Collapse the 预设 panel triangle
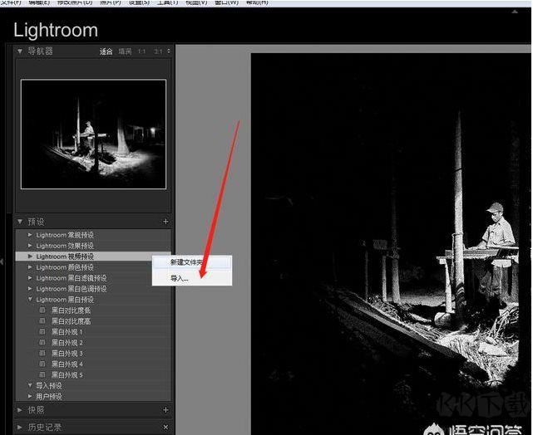This screenshot has width=533, height=435. point(20,222)
